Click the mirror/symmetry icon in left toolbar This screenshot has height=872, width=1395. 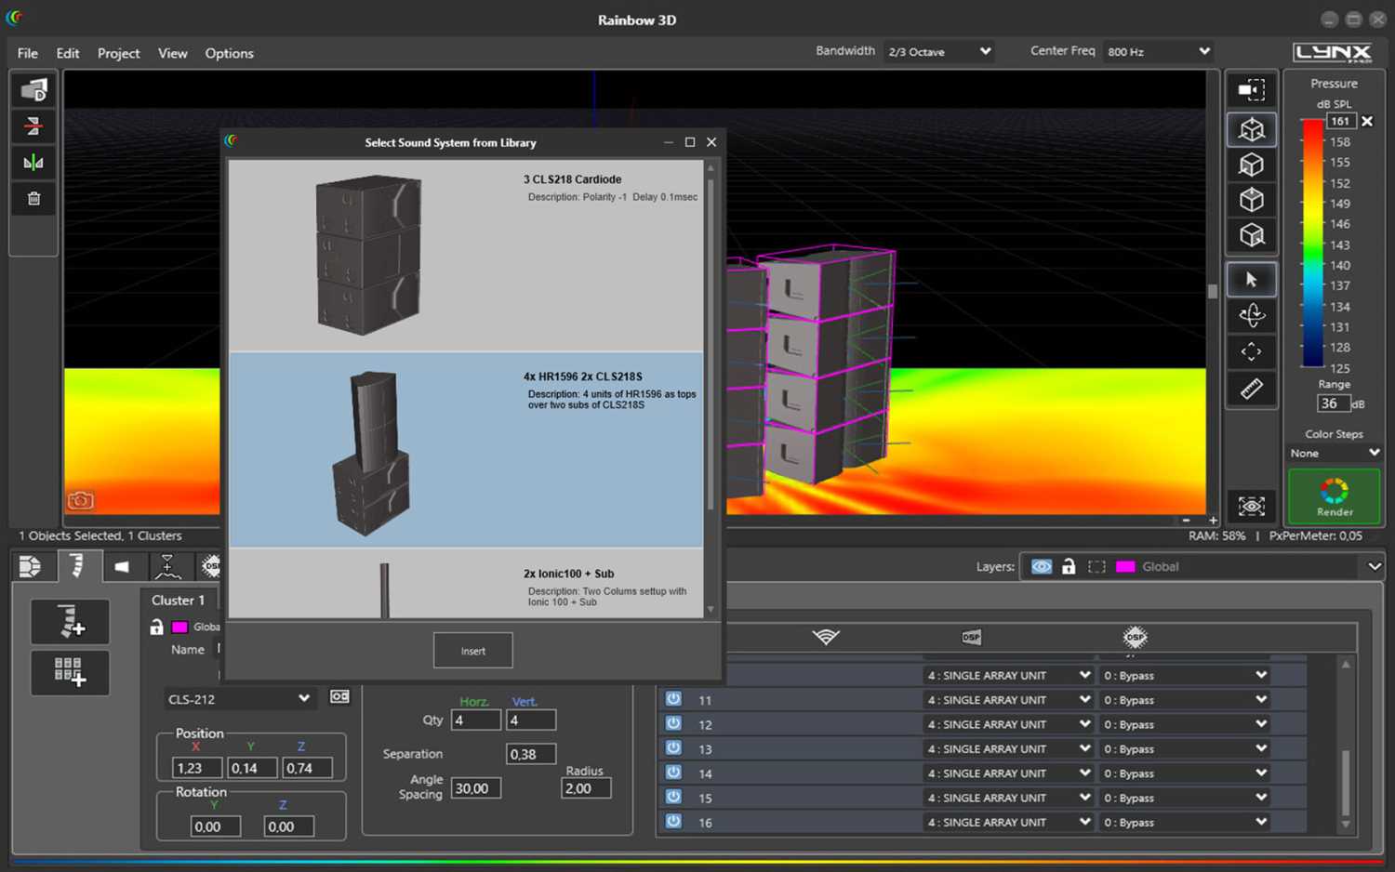pos(33,162)
